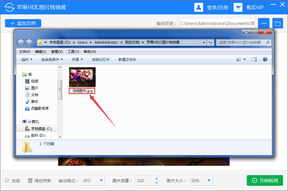Image resolution: width=288 pixels, height=191 pixels.
Task: Click the three-dots browse output button
Action: 264,23
